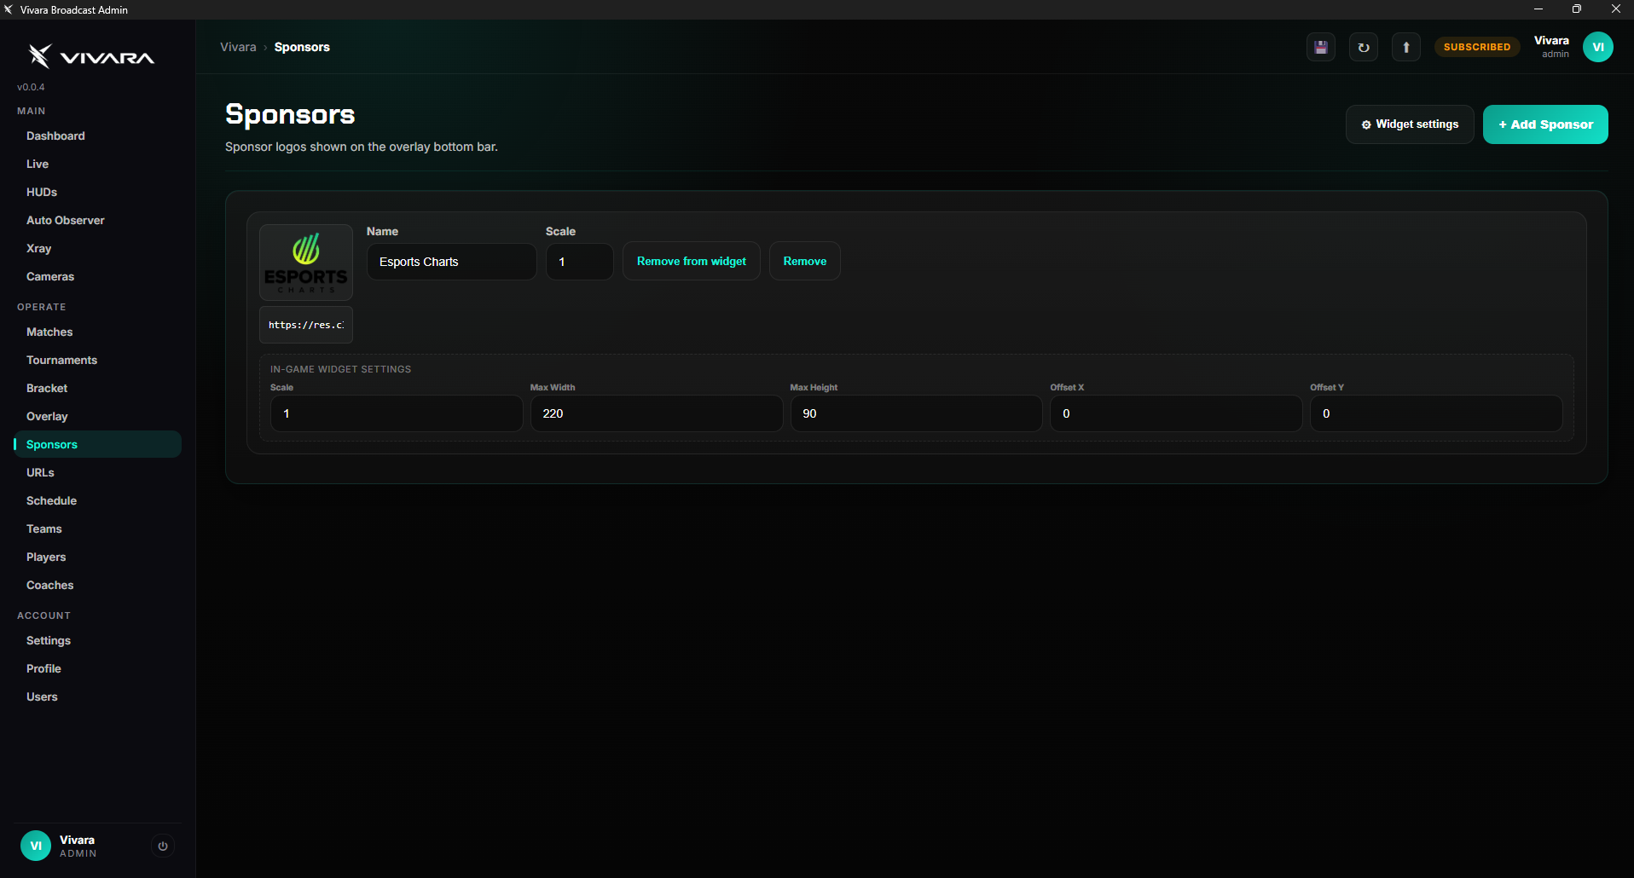The height and width of the screenshot is (878, 1634).
Task: Click the Max Width field showing 220
Action: (x=657, y=413)
